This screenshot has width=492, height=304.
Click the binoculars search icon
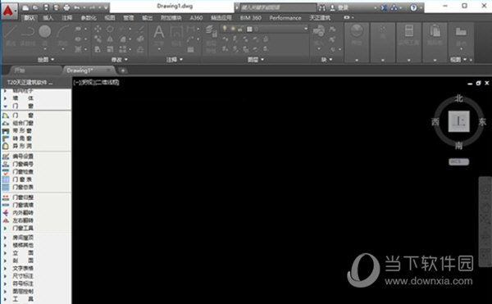tap(322, 8)
